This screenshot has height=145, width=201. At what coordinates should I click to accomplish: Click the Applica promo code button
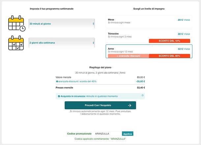(128, 134)
